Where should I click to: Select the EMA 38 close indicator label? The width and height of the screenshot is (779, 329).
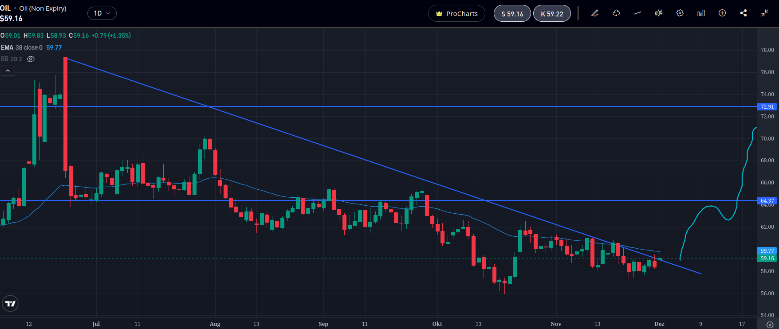[x=22, y=47]
